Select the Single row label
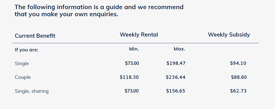 click(x=22, y=64)
